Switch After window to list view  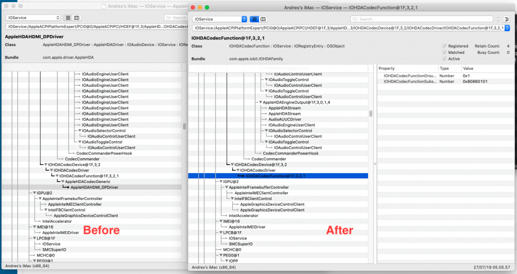(x=254, y=19)
